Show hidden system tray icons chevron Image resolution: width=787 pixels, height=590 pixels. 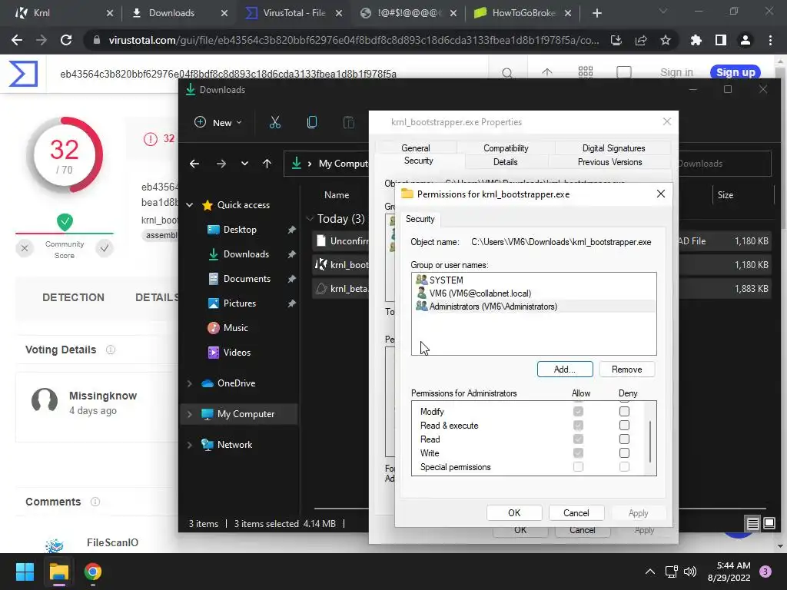point(650,572)
